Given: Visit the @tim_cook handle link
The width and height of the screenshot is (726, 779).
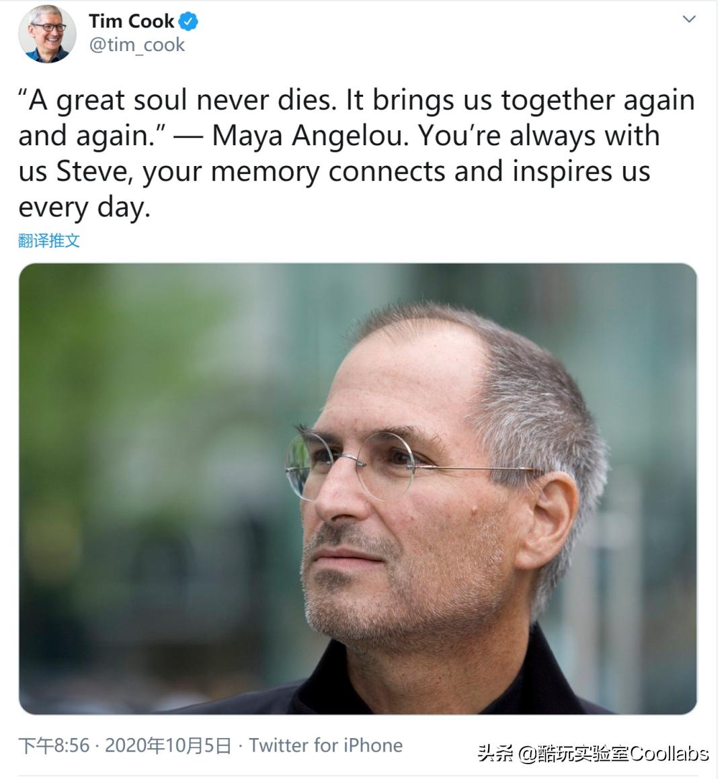Looking at the screenshot, I should [x=136, y=45].
